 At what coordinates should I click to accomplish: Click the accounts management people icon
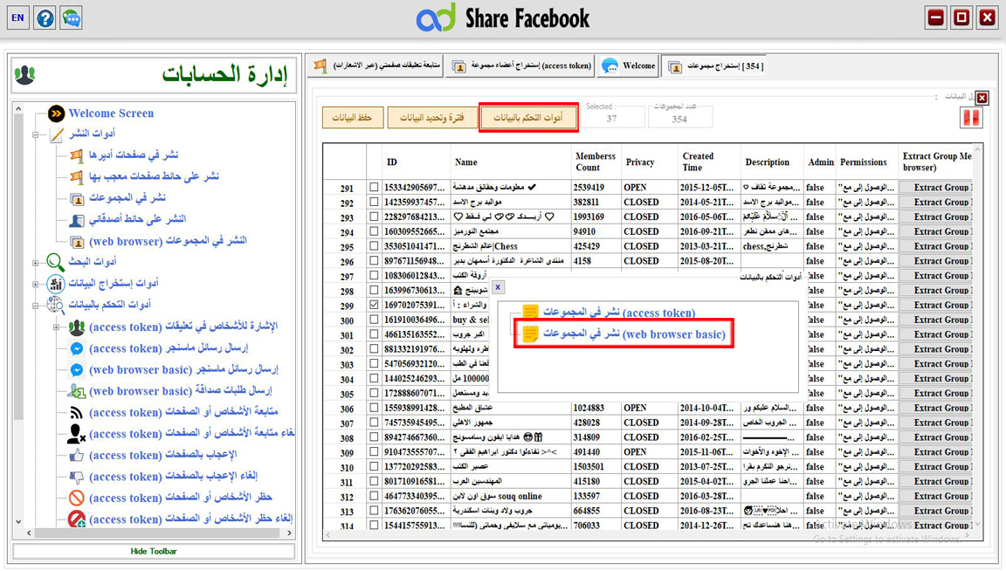pos(25,74)
